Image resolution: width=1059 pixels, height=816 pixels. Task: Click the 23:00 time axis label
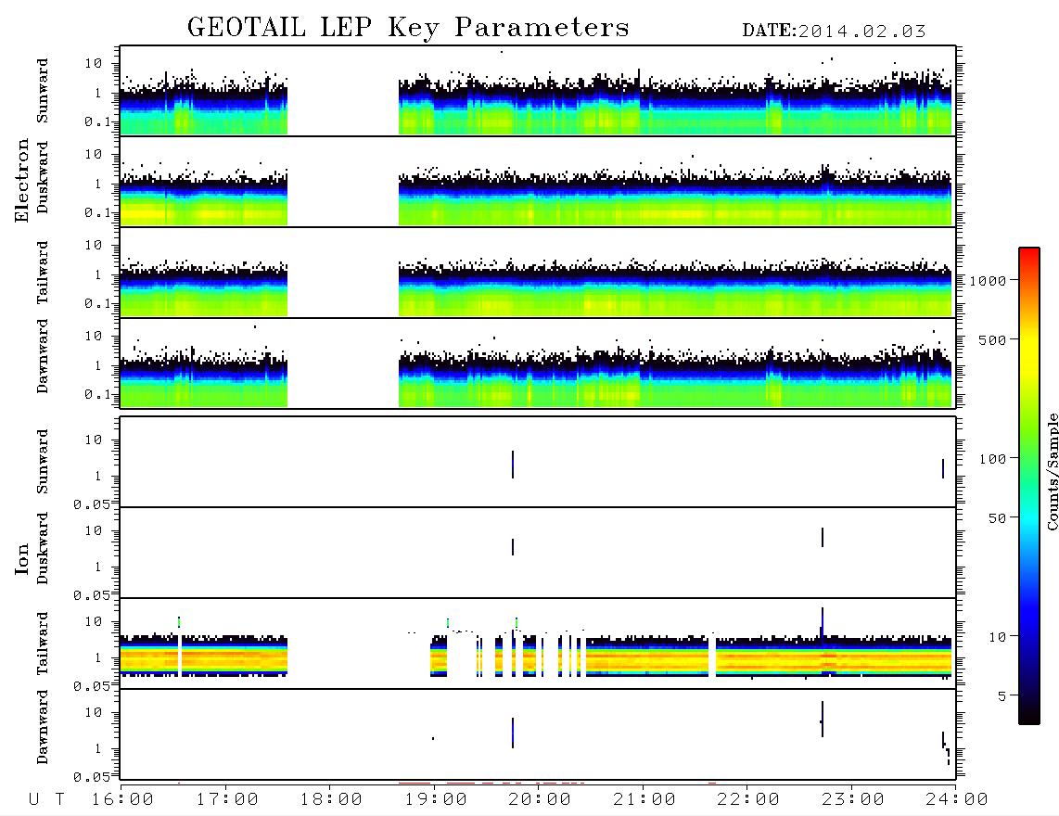click(x=853, y=800)
